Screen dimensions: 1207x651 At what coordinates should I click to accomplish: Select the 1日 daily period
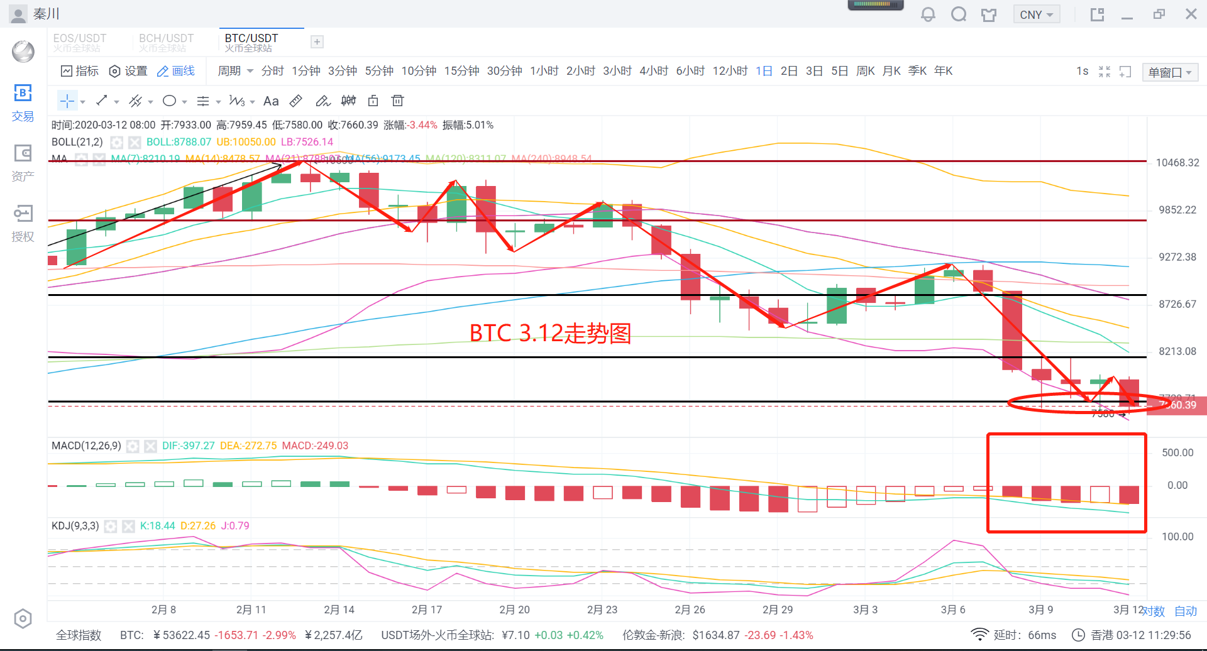click(764, 71)
